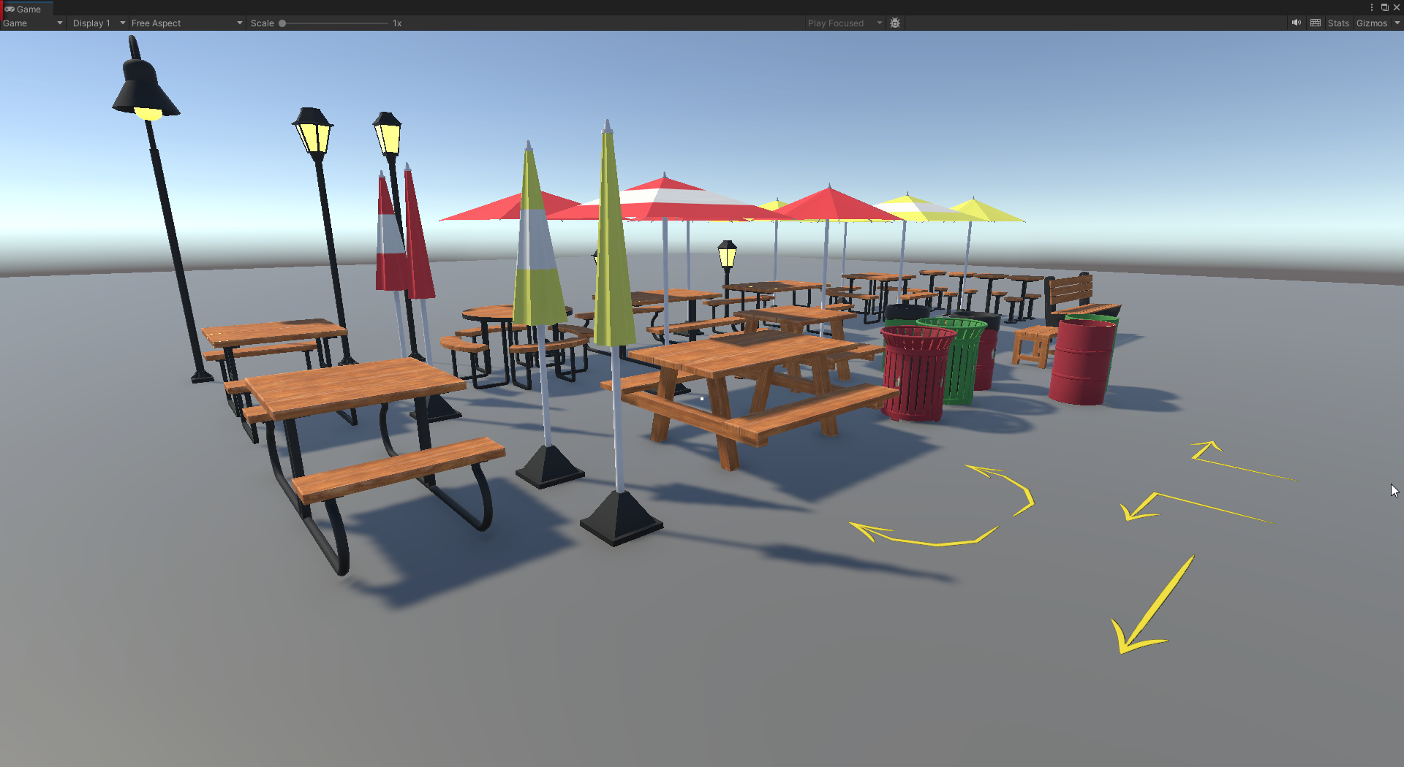This screenshot has height=767, width=1404.
Task: Toggle the frame debugger bug icon
Action: tap(895, 23)
